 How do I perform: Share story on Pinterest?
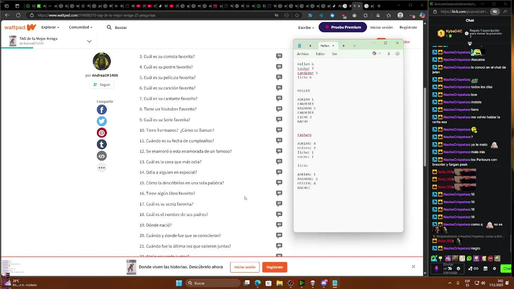click(102, 133)
